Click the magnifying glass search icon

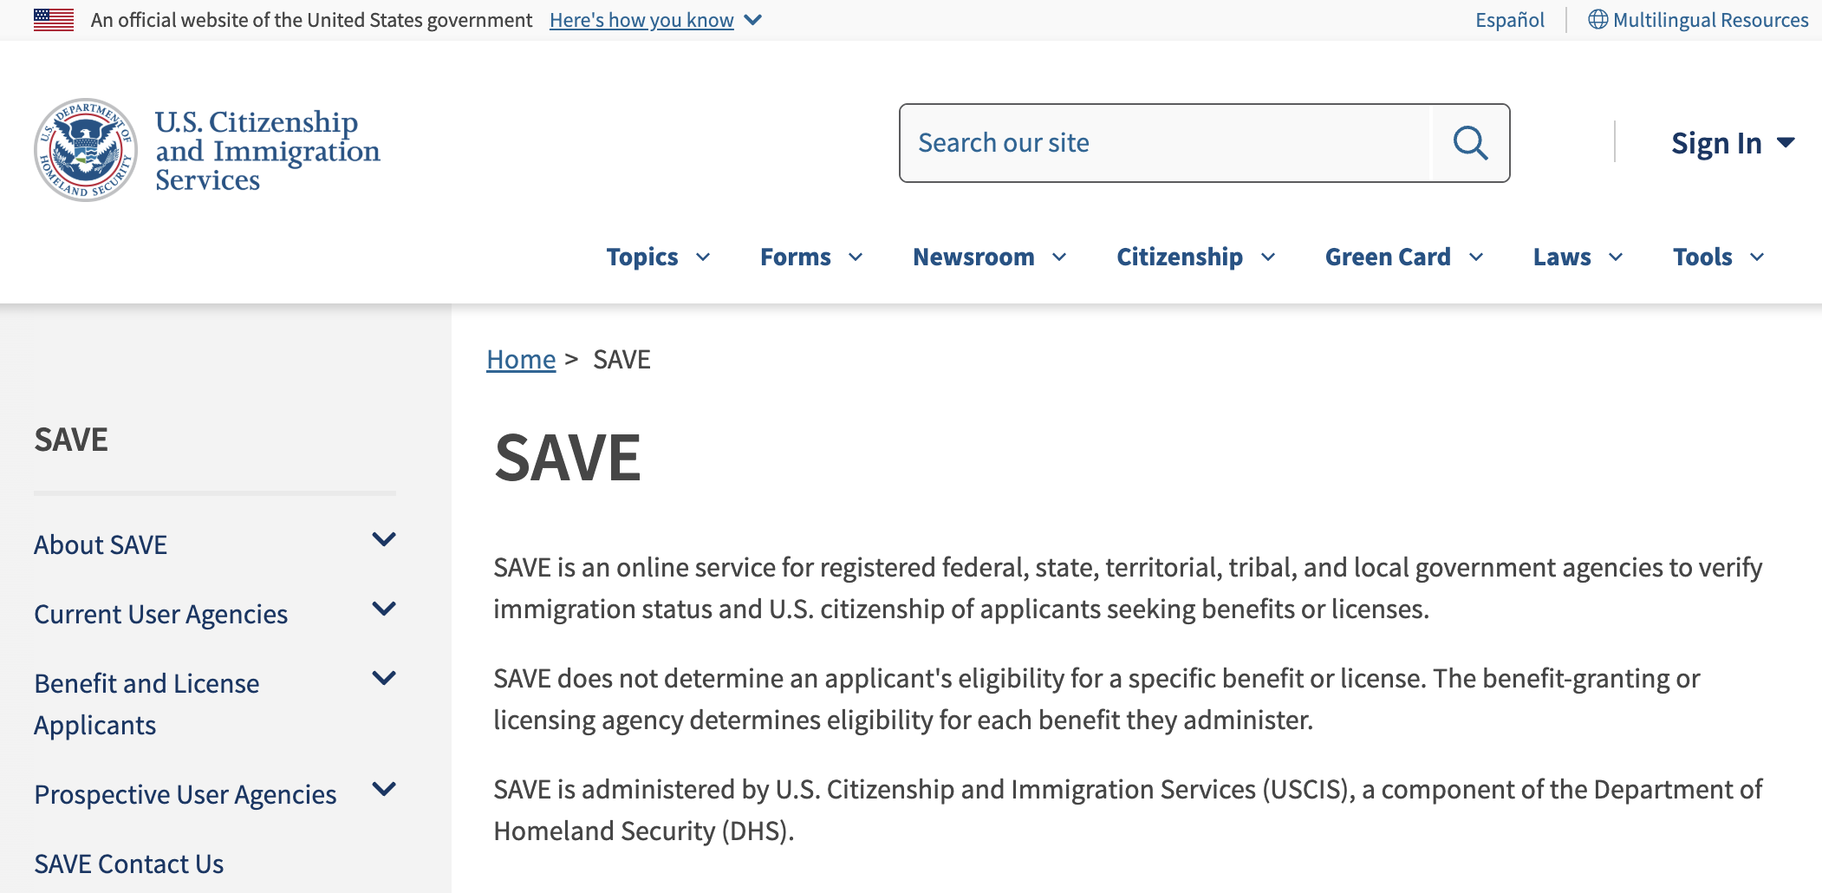click(x=1470, y=143)
